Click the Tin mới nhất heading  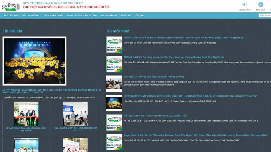click(x=118, y=31)
